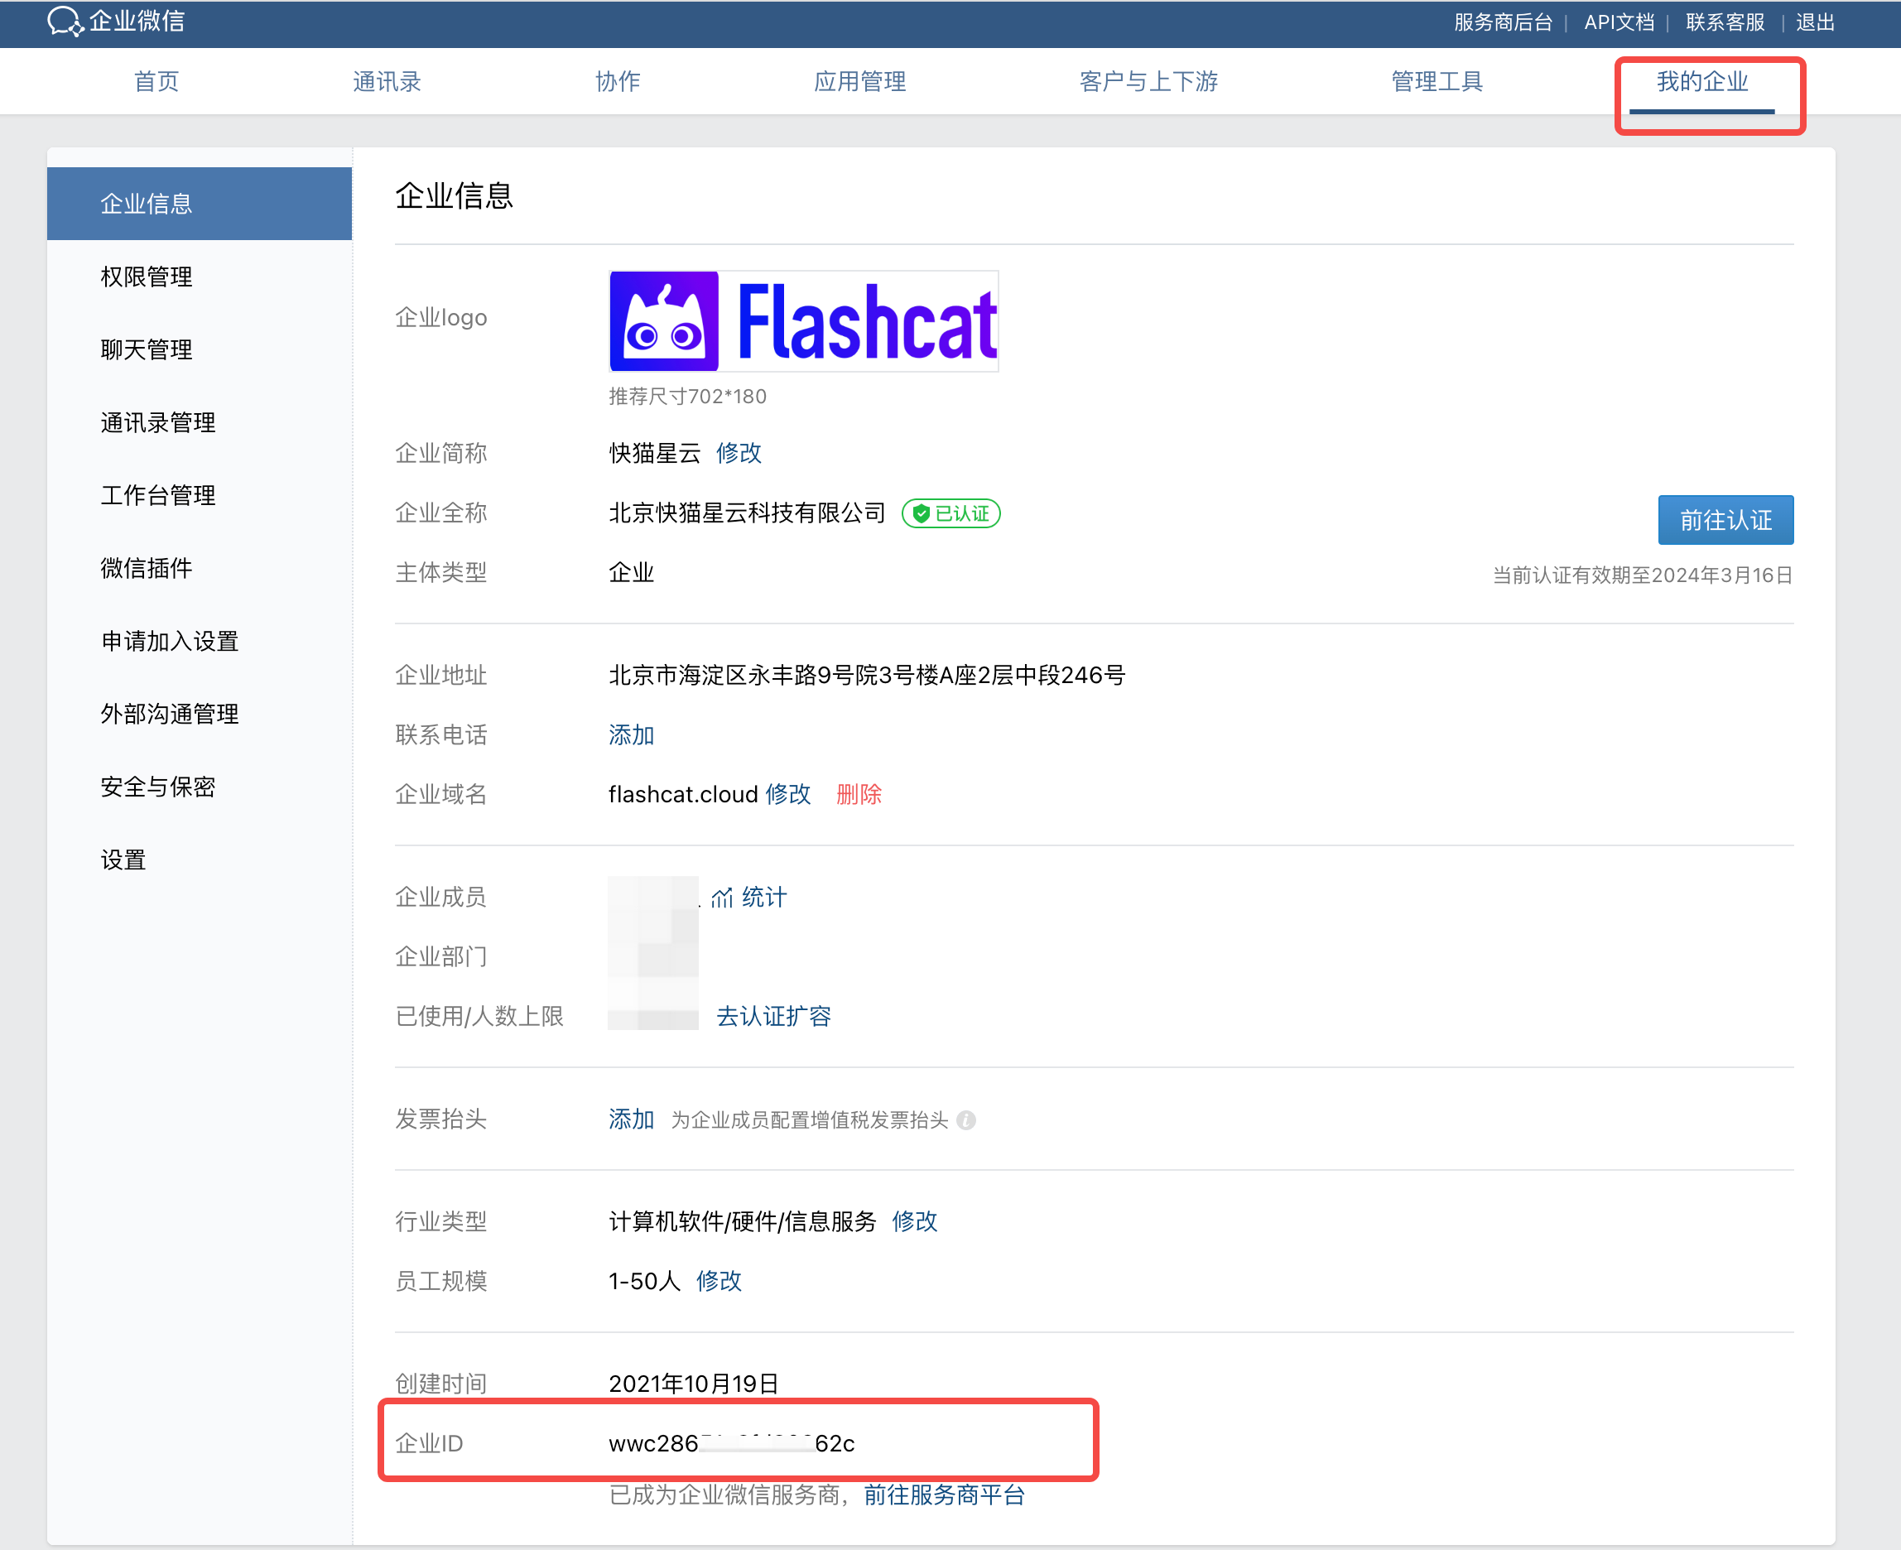Click the 企业信息 page heading
Screen dimensions: 1901x1550
pyautogui.click(x=454, y=195)
